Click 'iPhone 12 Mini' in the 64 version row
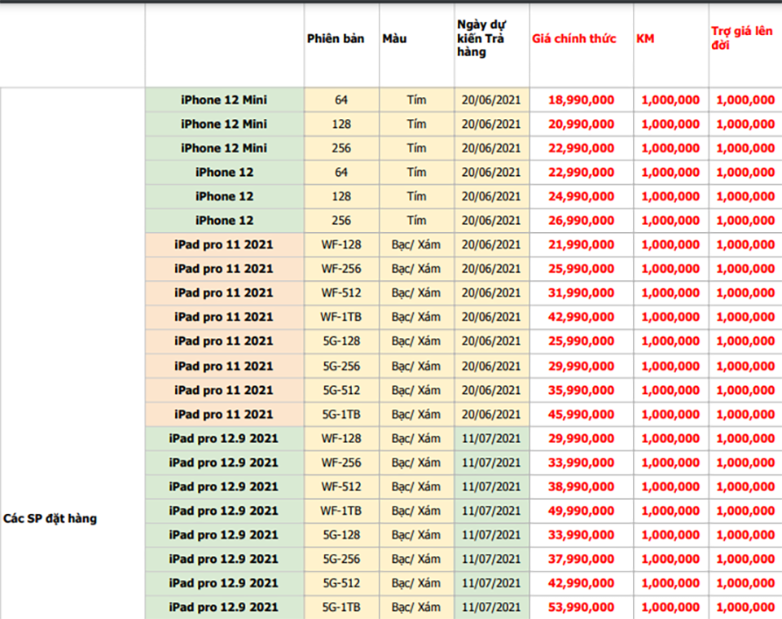782x619 pixels. point(224,99)
